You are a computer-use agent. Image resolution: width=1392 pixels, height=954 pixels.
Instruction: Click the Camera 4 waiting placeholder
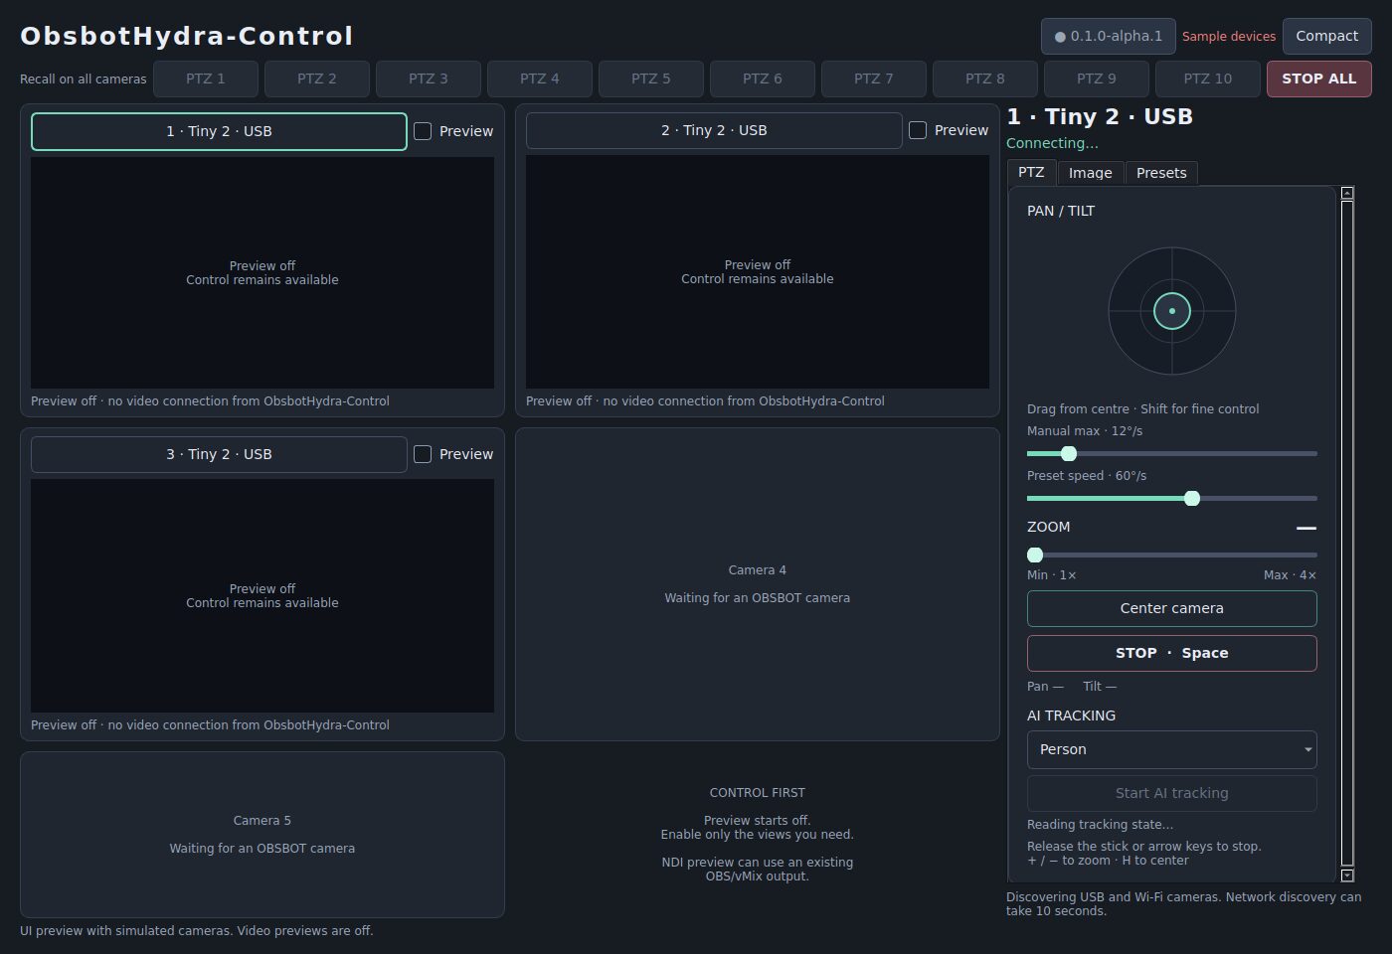coord(758,584)
